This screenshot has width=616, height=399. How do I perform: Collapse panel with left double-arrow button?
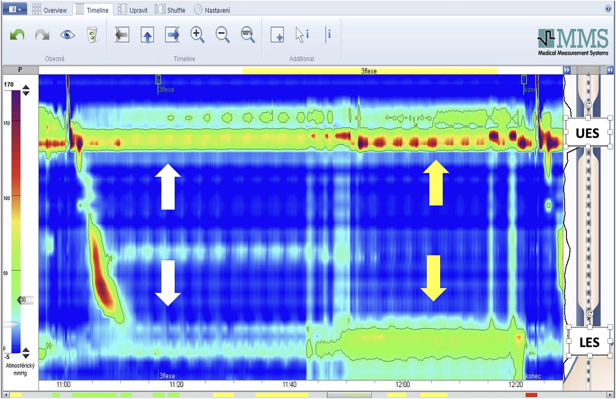(x=610, y=70)
